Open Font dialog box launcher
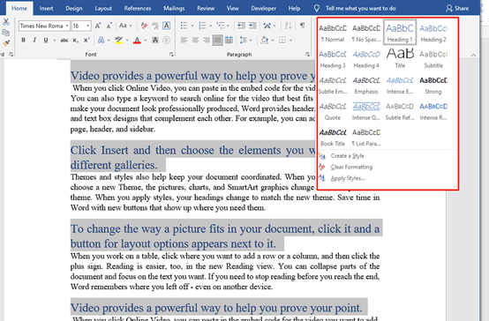 click(171, 55)
